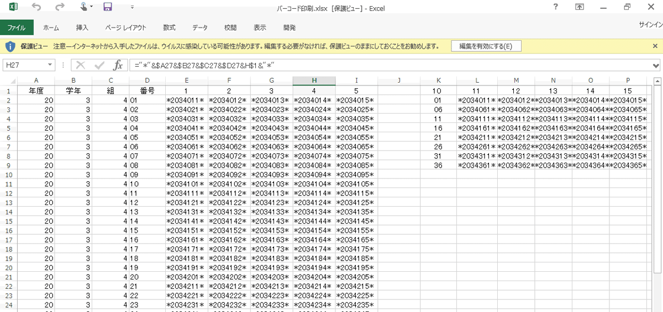Click the formula Enter checkmark icon

99,66
